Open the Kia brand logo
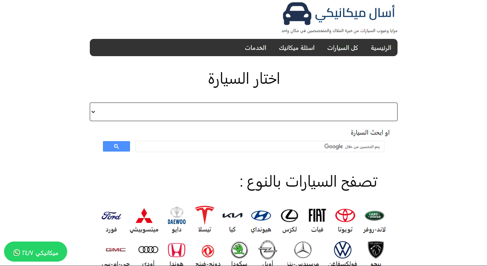This screenshot has width=487, height=266. (232, 215)
